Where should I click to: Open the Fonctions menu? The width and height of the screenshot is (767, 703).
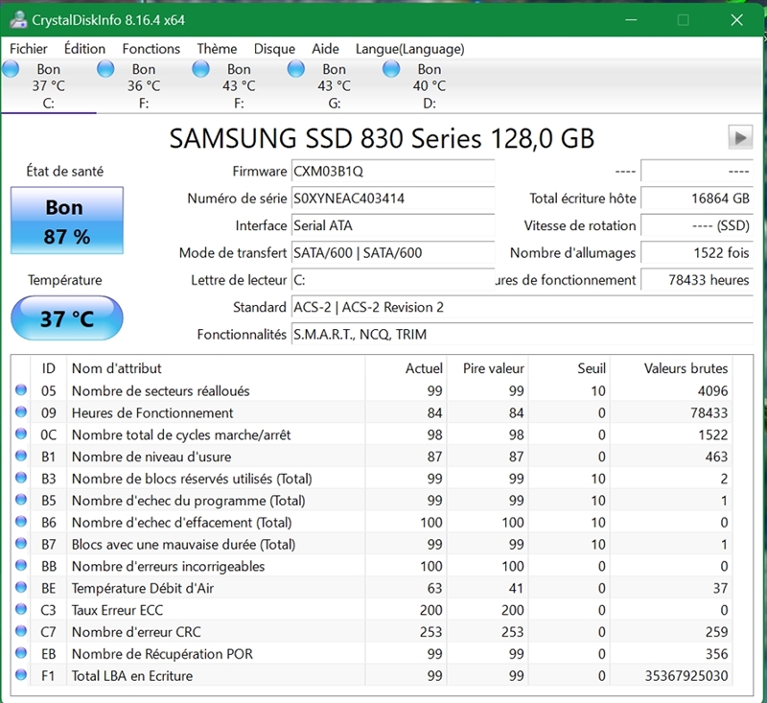(x=151, y=49)
